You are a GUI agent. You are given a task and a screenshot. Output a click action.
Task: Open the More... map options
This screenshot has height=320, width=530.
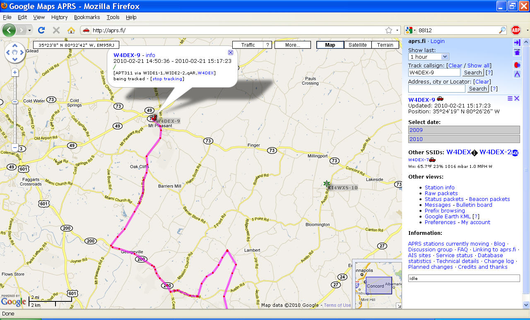293,45
